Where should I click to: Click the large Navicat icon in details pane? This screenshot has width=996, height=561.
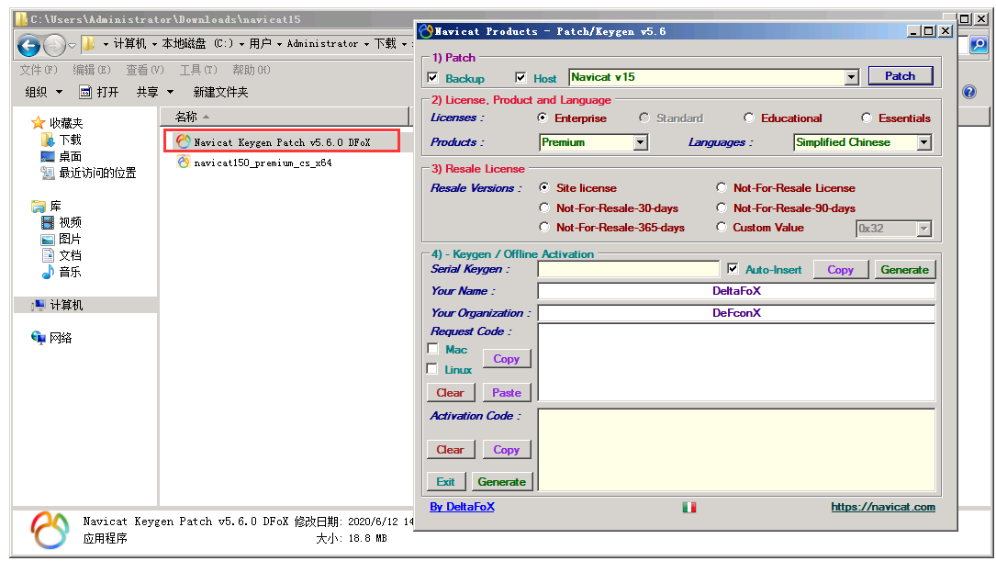(x=50, y=530)
